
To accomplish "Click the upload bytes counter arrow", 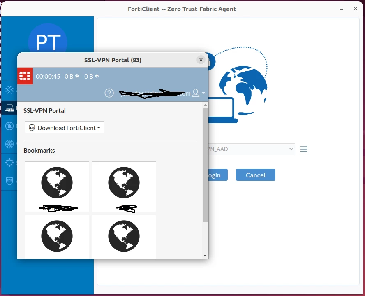I will click(x=97, y=76).
